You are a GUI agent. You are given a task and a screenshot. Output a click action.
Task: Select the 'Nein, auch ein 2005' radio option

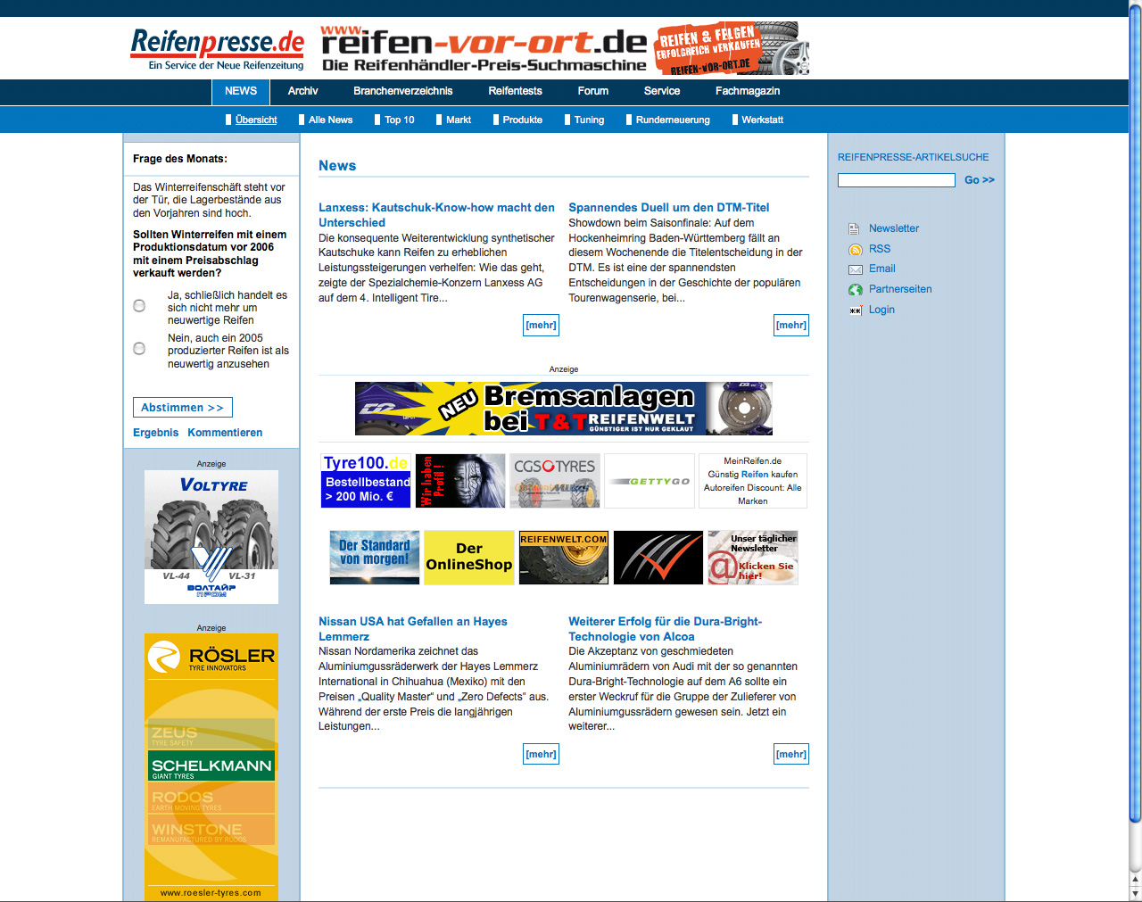point(139,349)
